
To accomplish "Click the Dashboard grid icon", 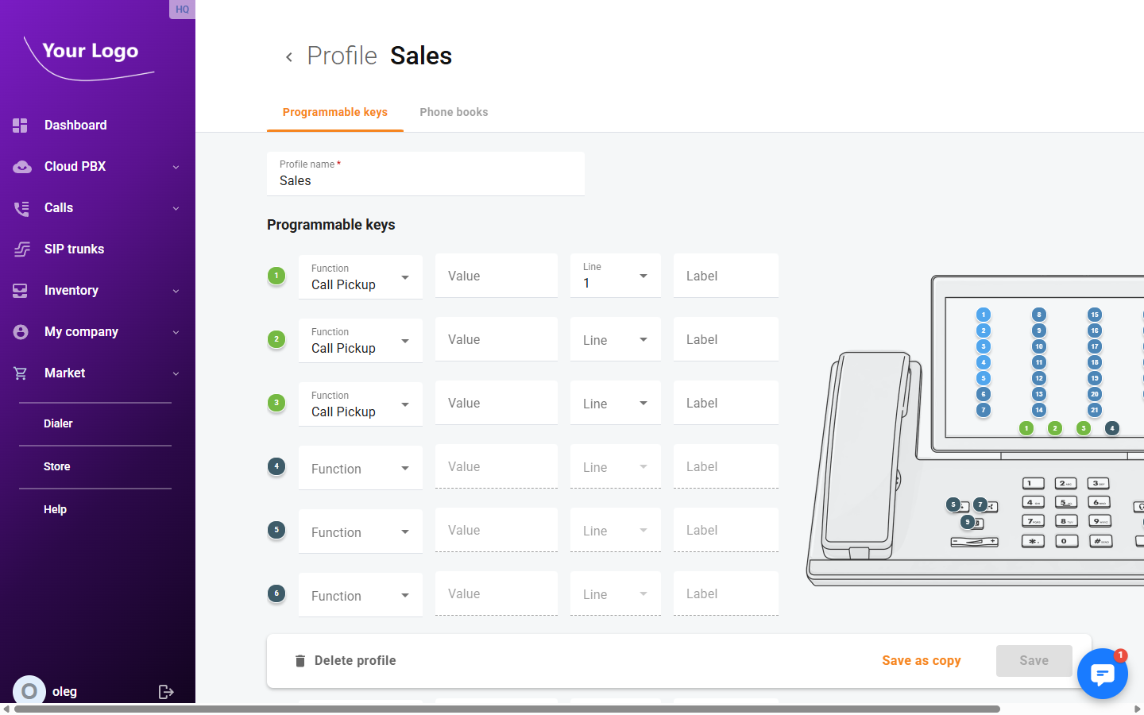I will point(21,126).
